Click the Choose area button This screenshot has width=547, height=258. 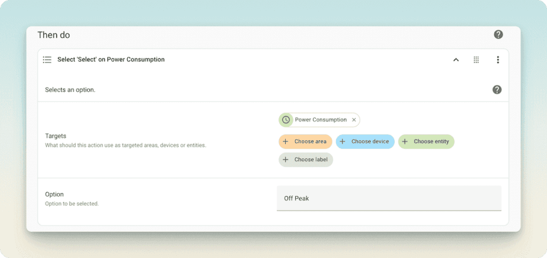coord(306,141)
